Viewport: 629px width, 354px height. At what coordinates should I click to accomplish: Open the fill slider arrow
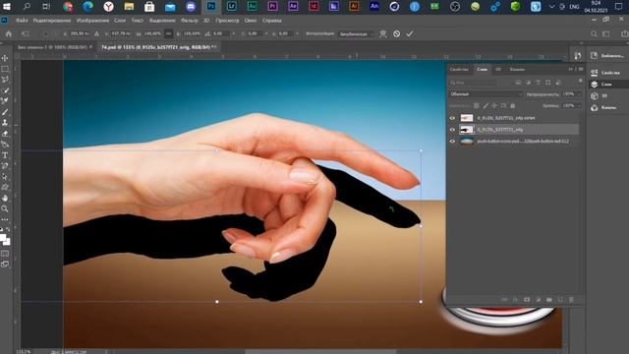click(579, 106)
